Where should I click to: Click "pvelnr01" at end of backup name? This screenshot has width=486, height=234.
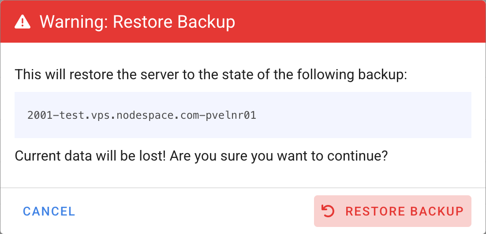click(231, 116)
